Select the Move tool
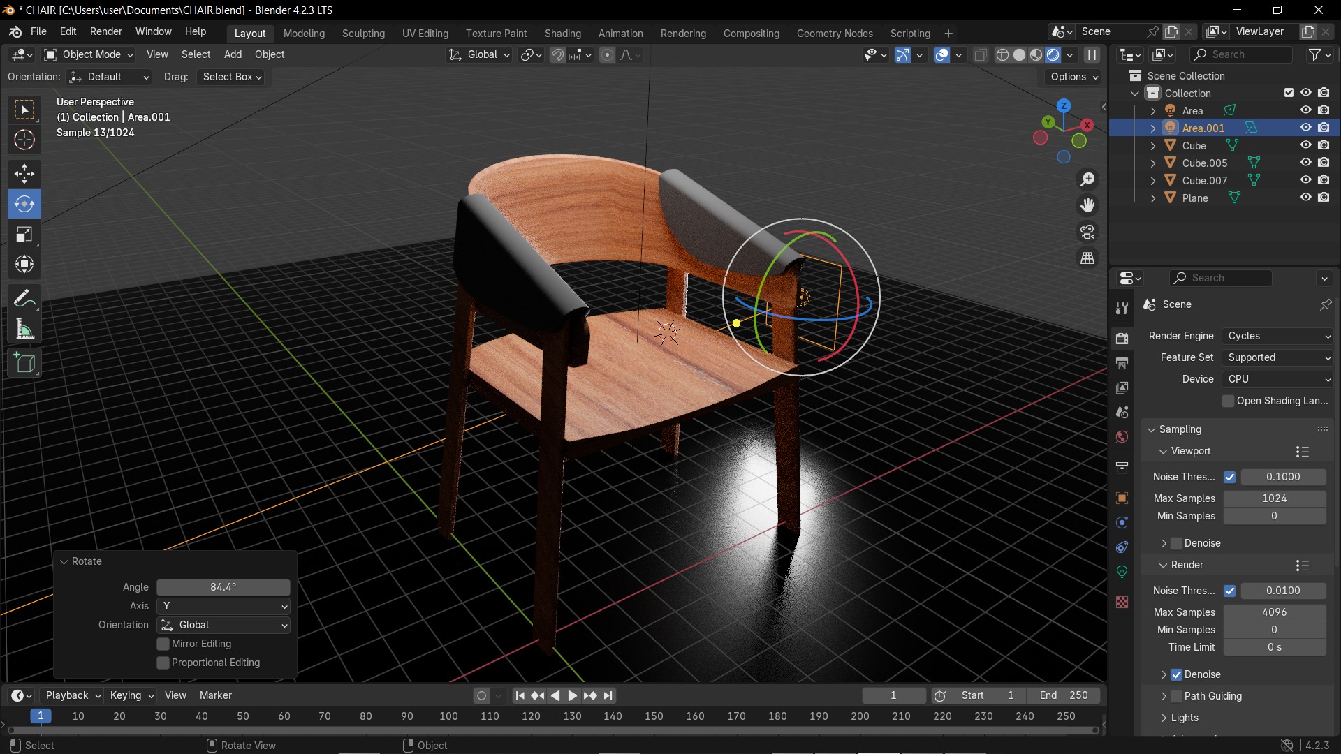 click(x=24, y=173)
